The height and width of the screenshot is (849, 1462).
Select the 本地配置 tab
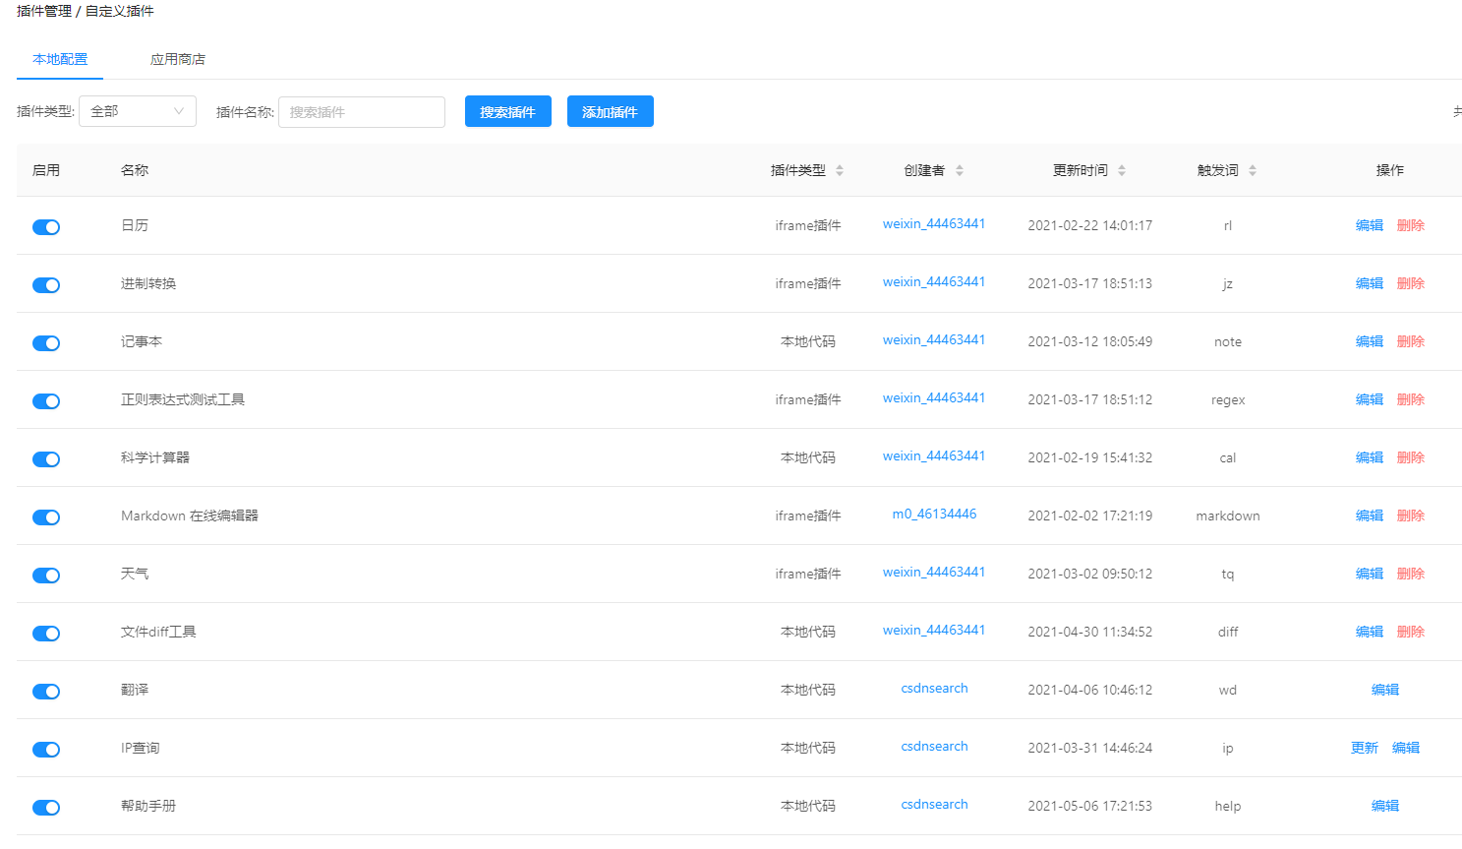point(59,58)
